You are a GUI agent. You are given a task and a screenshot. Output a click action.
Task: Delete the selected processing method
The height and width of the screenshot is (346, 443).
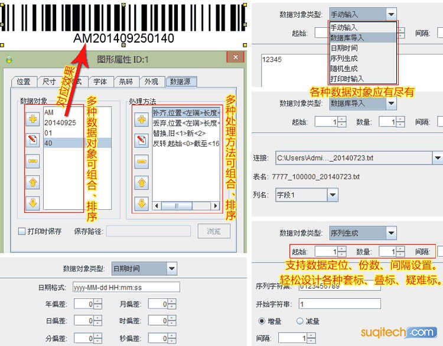tap(142, 162)
